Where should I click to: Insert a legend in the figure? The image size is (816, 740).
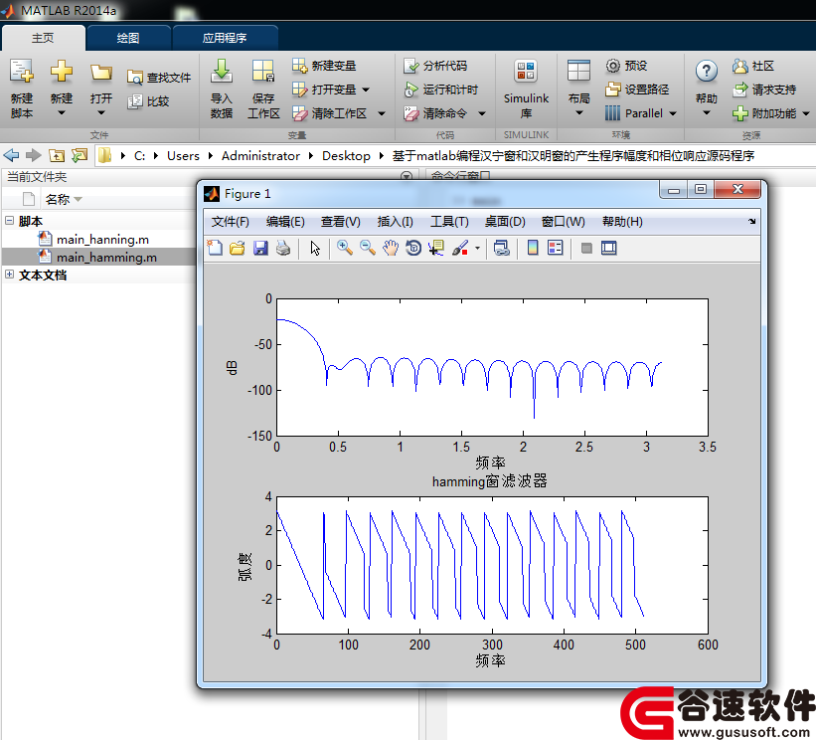[x=556, y=248]
